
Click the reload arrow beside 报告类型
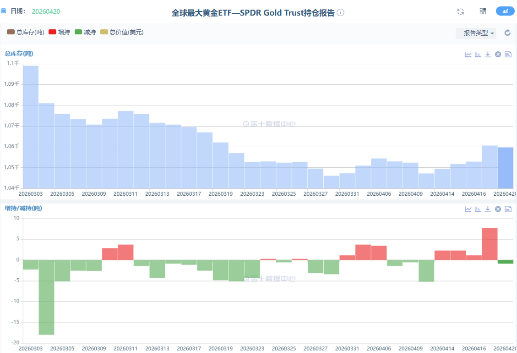tap(507, 33)
